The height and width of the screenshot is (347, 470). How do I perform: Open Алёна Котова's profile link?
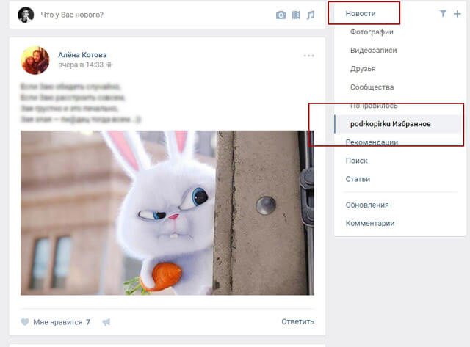82,55
